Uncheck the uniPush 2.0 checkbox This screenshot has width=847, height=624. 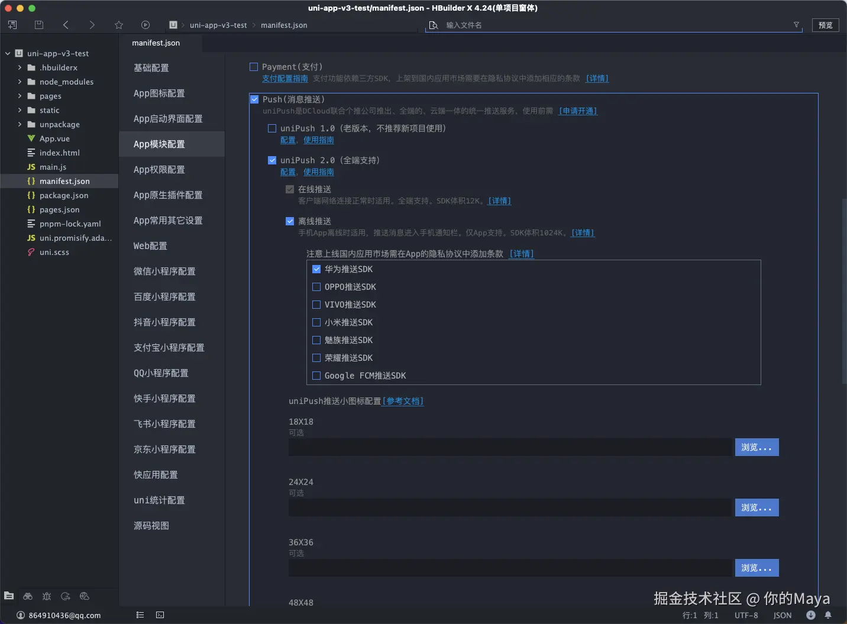[272, 160]
